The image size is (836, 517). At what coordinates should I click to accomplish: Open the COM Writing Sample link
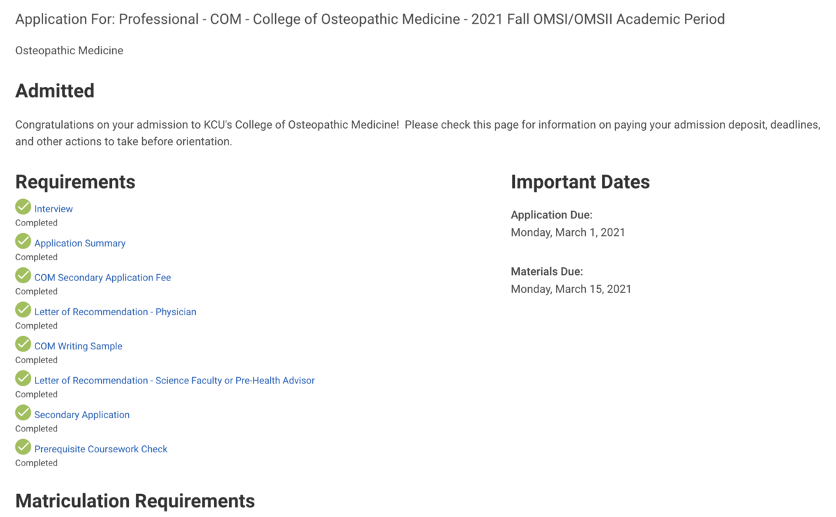pos(78,346)
